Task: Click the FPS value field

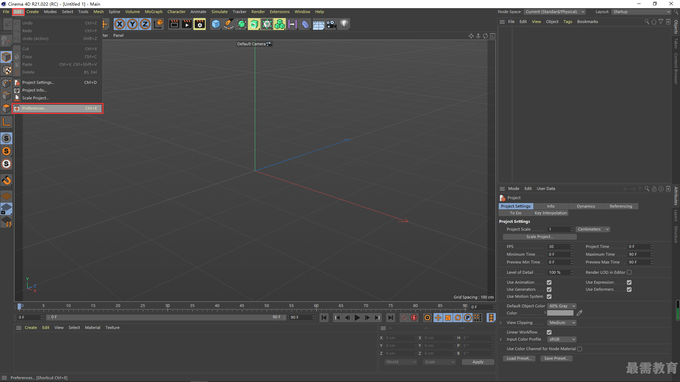Action: pos(560,247)
